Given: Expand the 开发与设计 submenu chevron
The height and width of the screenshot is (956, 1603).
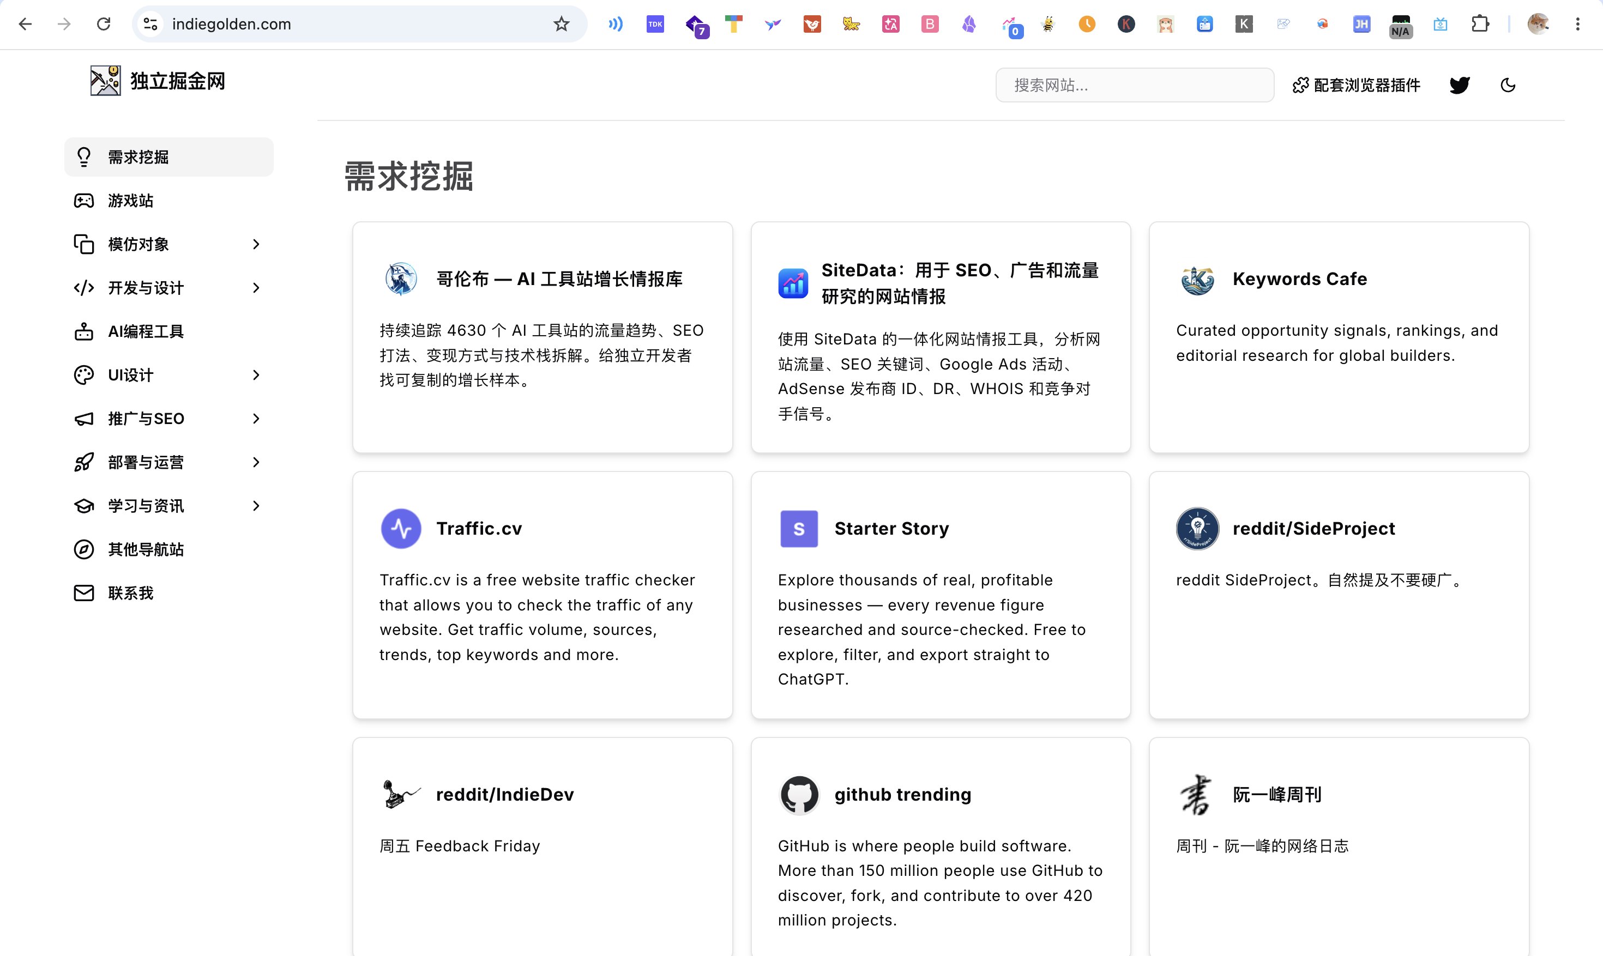Looking at the screenshot, I should pos(256,288).
